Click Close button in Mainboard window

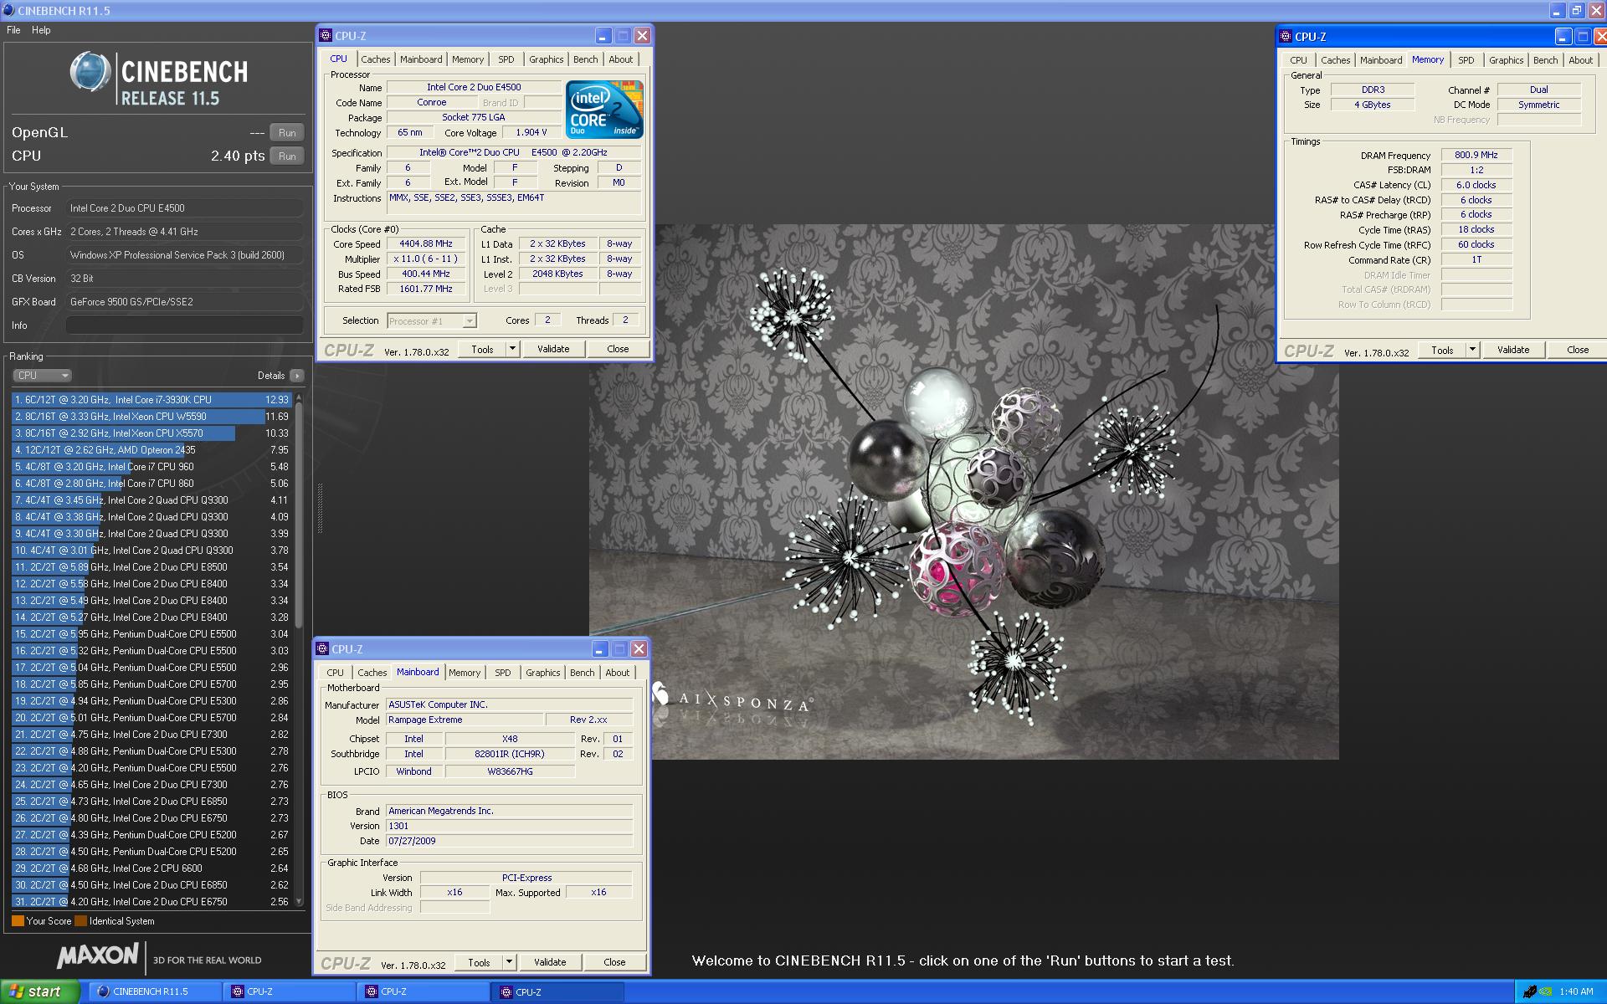614,962
